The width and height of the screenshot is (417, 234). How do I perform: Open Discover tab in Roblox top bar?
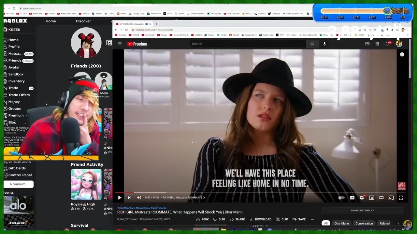click(83, 21)
